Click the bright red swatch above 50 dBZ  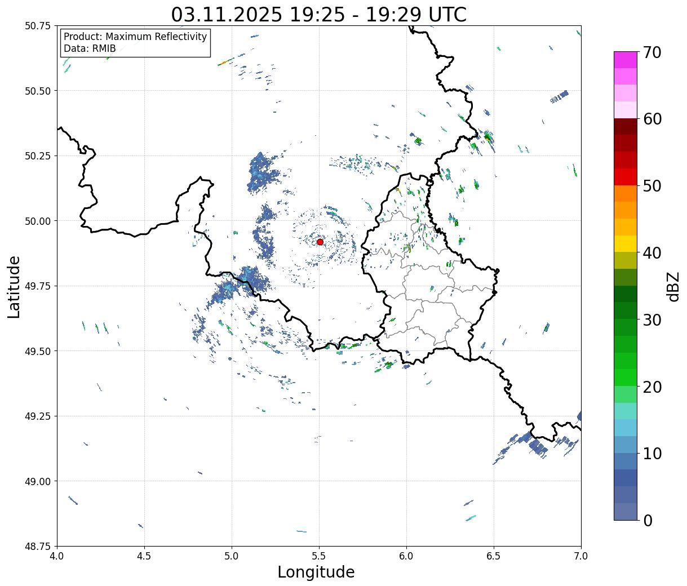626,177
